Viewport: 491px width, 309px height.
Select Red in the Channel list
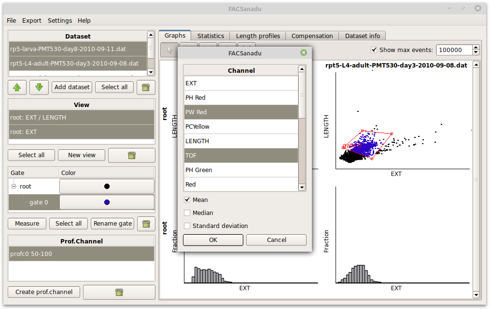tap(241, 184)
